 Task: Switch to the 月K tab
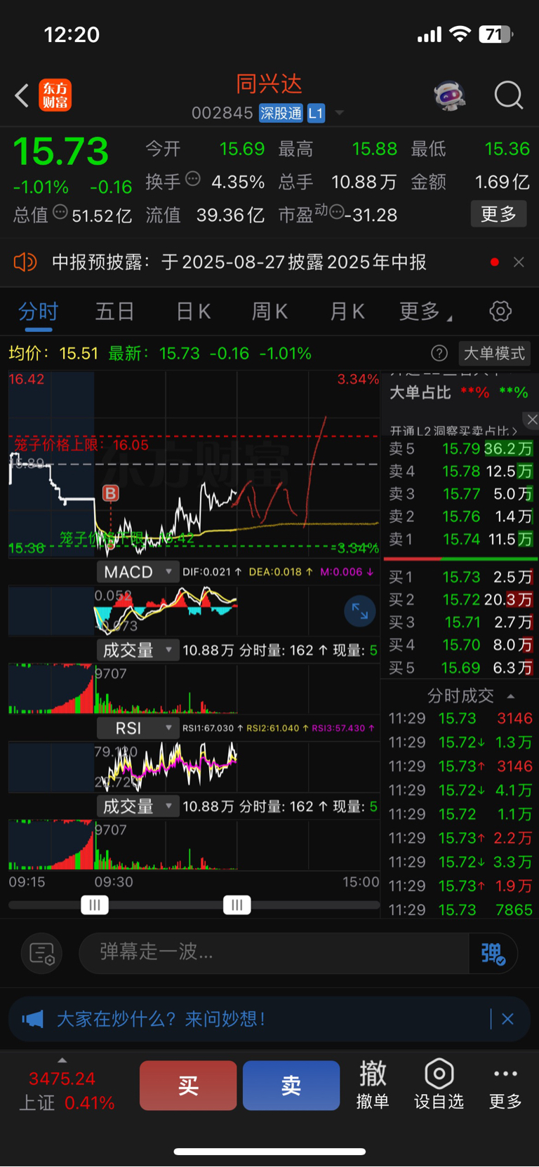coord(347,312)
